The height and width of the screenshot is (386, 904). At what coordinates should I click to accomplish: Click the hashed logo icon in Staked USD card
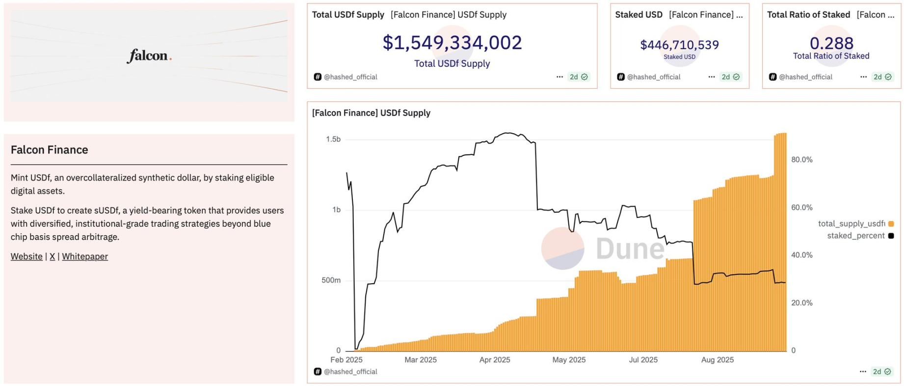pyautogui.click(x=621, y=77)
